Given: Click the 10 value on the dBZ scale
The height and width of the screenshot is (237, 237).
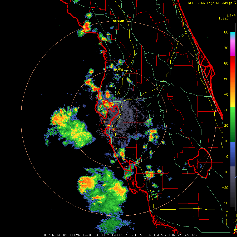Looking at the screenshot, I should 226,141.
